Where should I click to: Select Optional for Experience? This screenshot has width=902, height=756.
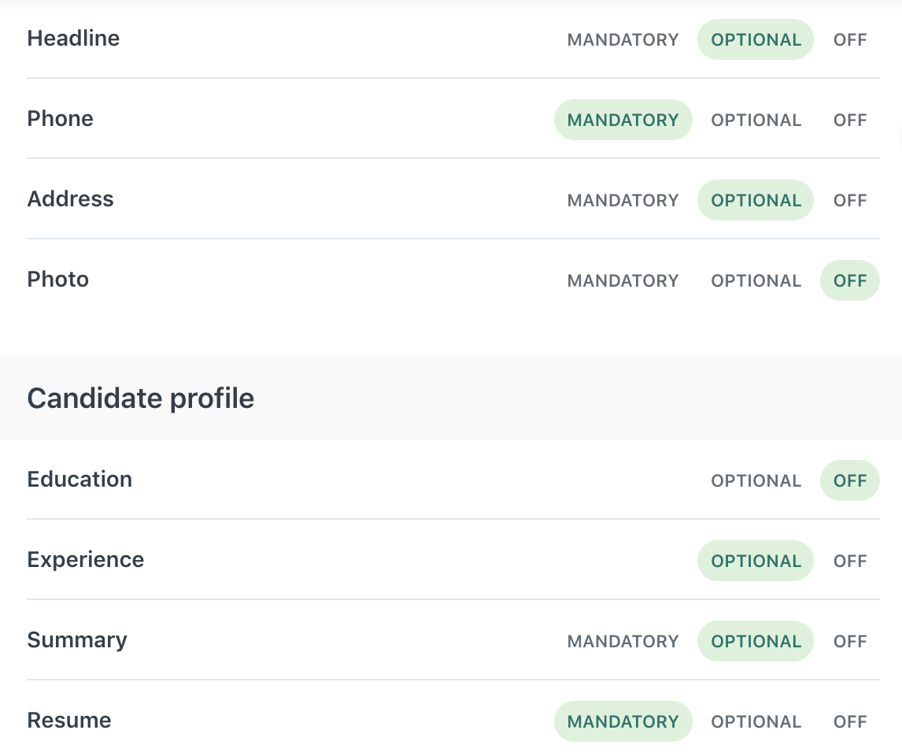(756, 561)
